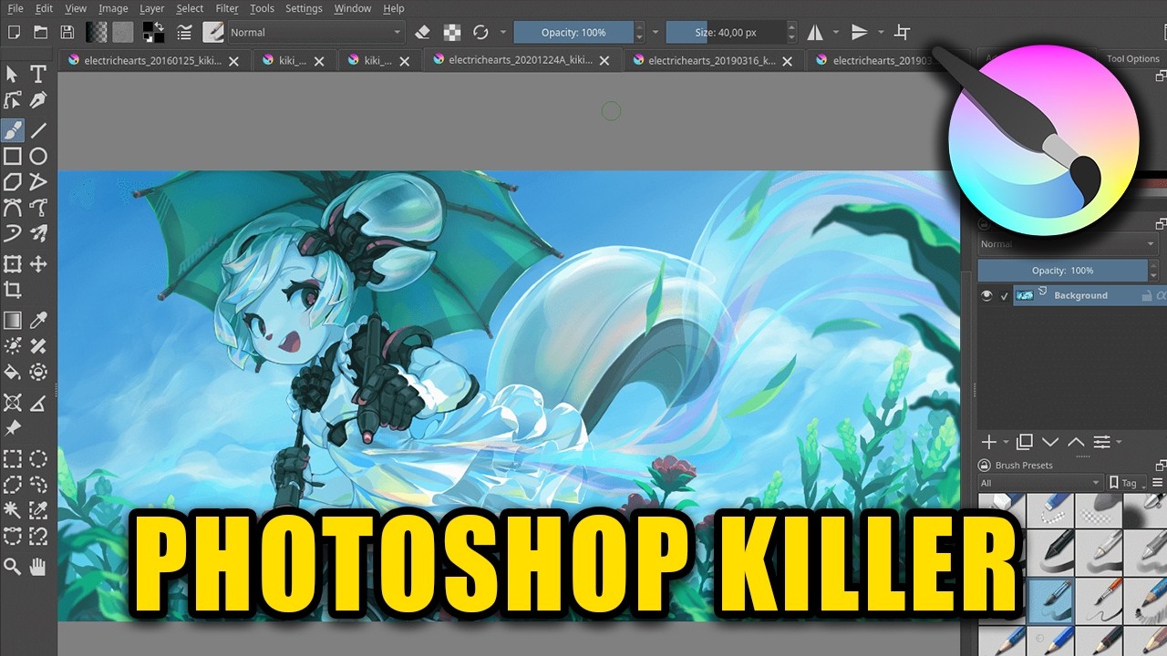The height and width of the screenshot is (656, 1167).
Task: Select the Calligraphy tool
Action: coord(38,100)
